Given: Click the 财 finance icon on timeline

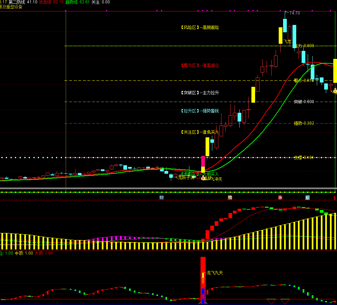Looking at the screenshot, I should coord(161,198).
